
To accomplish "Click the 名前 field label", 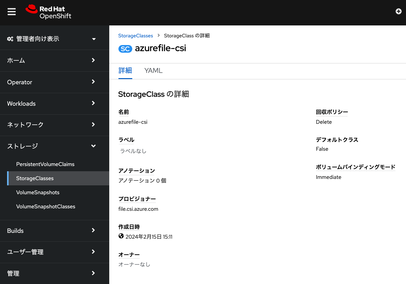I will [124, 112].
